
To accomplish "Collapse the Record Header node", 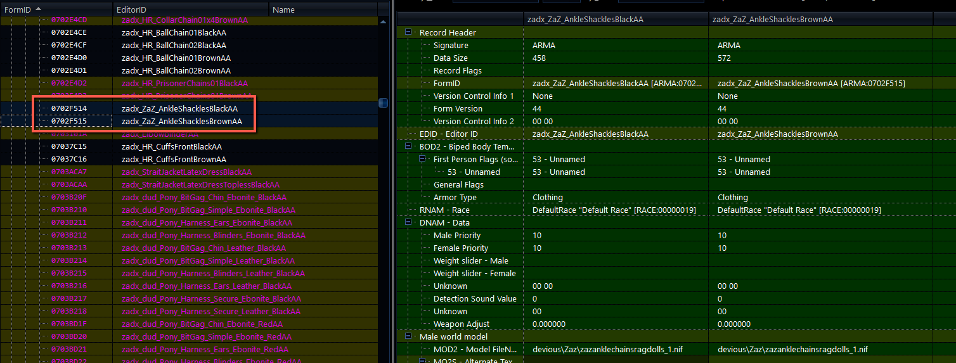I will (x=407, y=32).
